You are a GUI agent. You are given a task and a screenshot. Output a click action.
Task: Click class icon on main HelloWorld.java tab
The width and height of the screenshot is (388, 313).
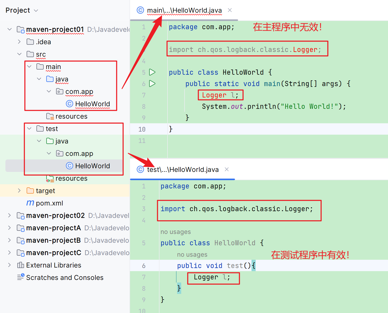coord(140,10)
